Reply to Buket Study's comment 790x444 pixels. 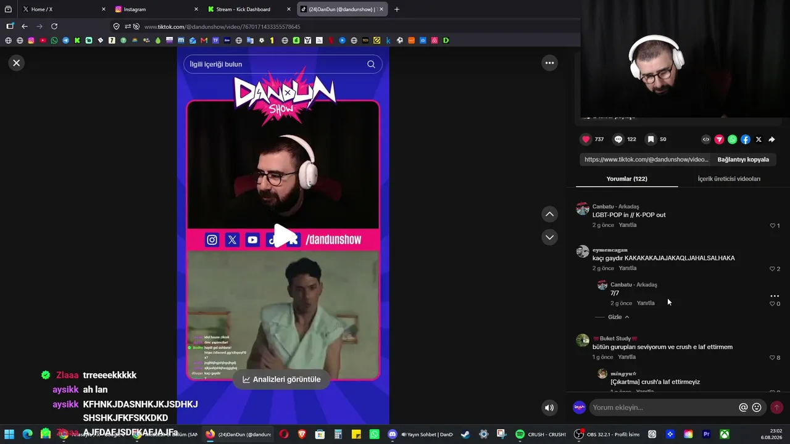click(626, 357)
